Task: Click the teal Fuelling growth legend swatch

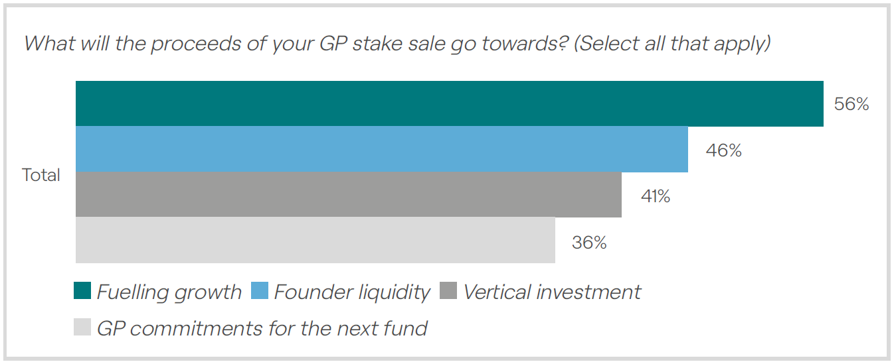Action: [x=82, y=291]
